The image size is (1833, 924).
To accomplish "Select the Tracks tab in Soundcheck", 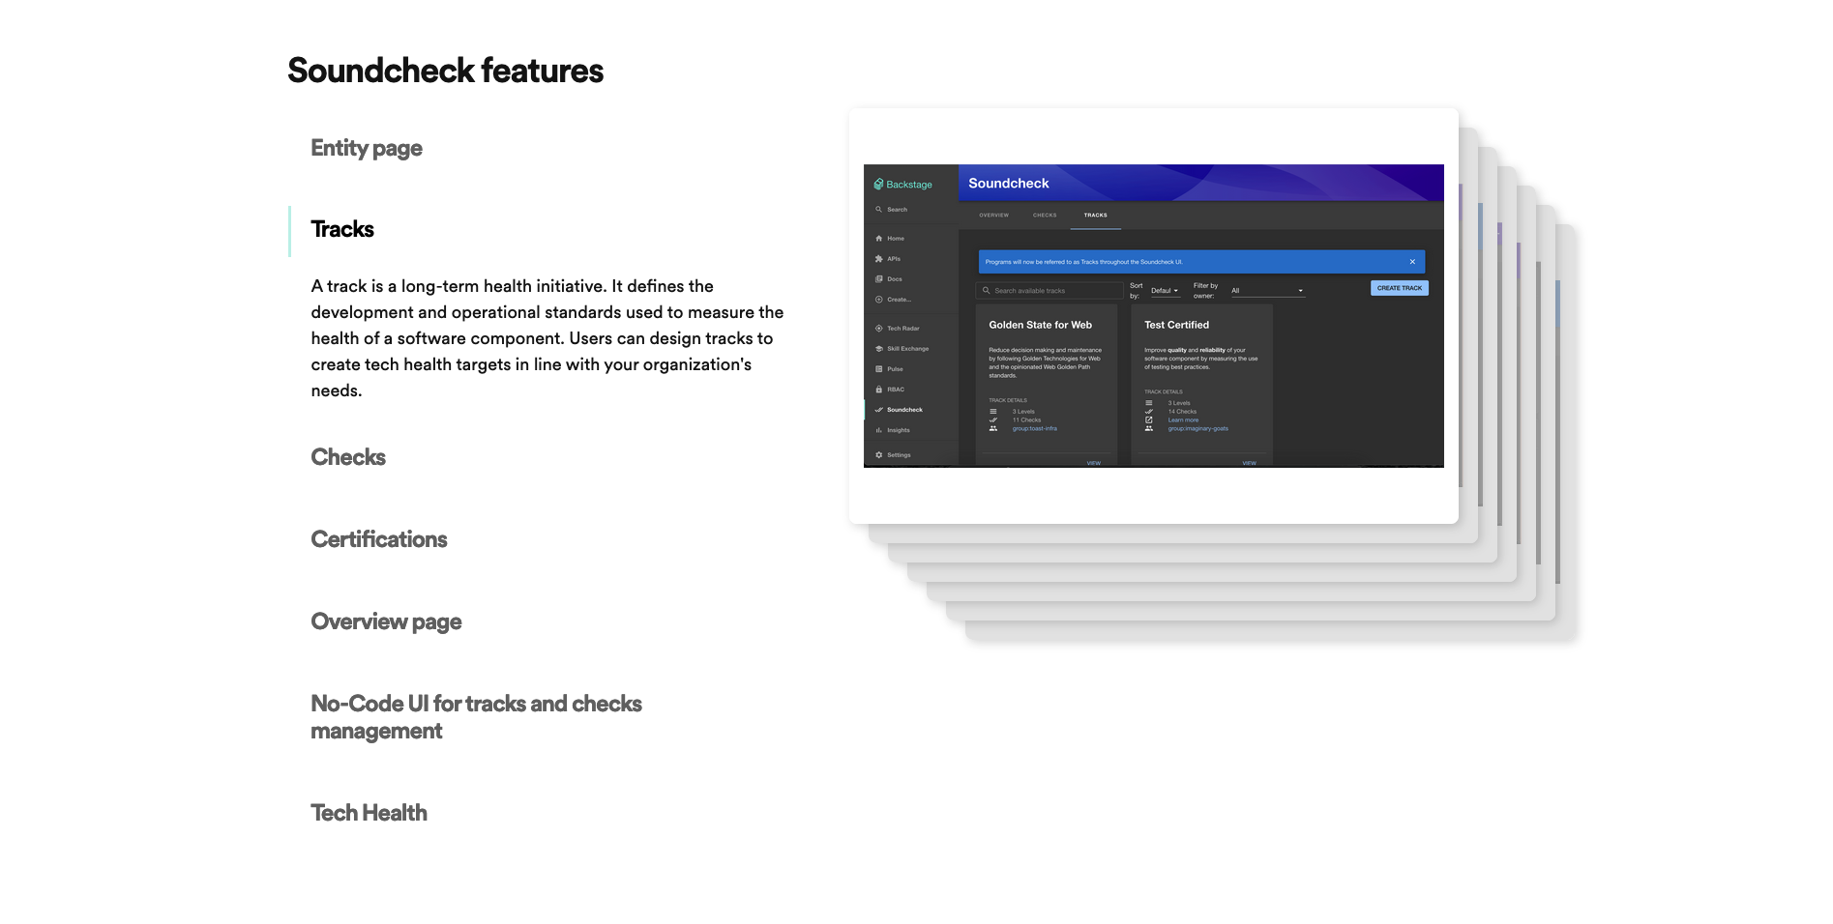I will point(1095,216).
